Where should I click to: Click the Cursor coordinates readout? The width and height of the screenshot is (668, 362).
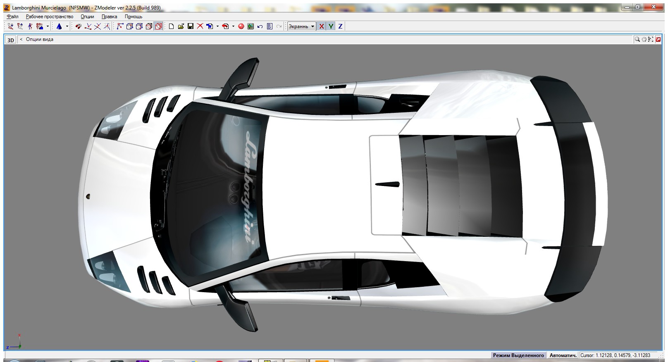(x=618, y=355)
